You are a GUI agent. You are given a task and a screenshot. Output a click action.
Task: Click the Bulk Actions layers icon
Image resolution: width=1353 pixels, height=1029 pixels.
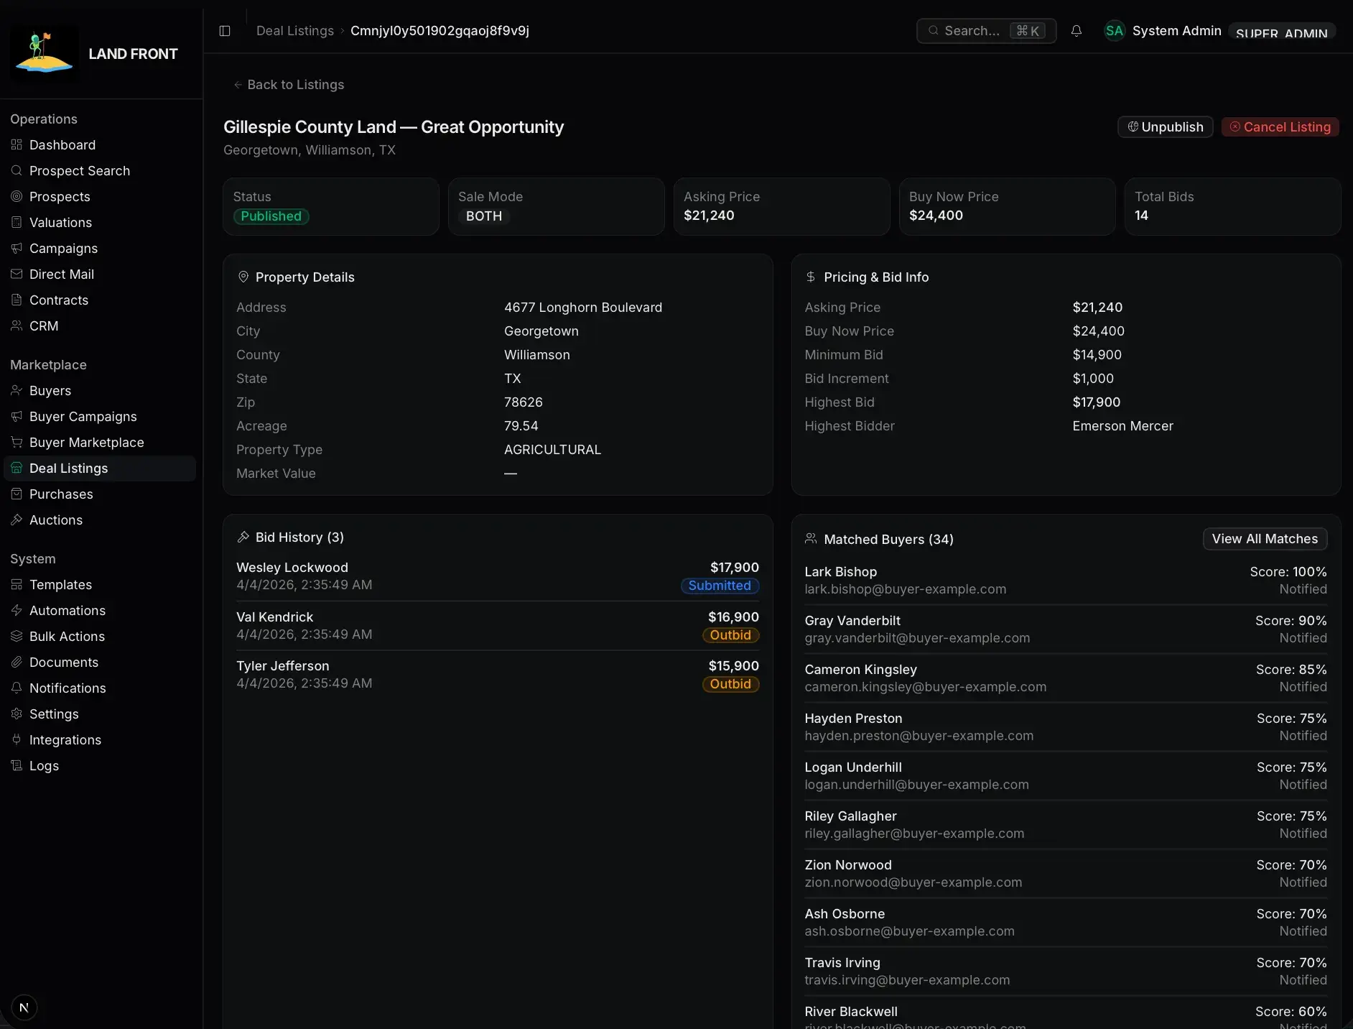pyautogui.click(x=17, y=636)
